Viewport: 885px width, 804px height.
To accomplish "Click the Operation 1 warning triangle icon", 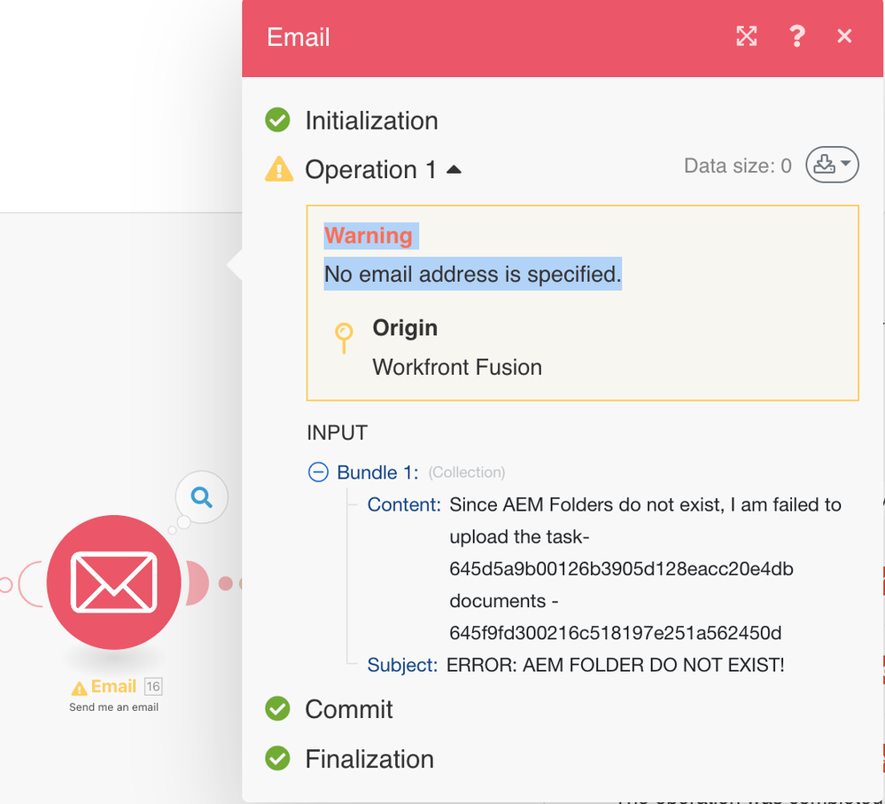I will [278, 169].
